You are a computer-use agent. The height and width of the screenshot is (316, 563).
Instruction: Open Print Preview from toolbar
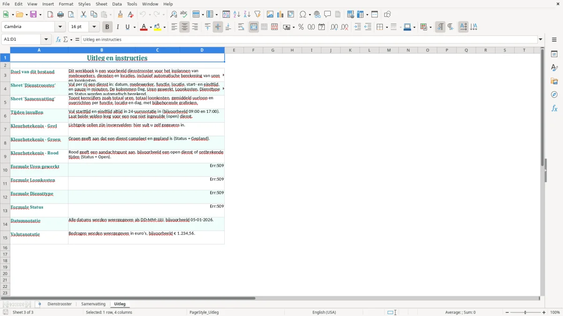click(71, 15)
